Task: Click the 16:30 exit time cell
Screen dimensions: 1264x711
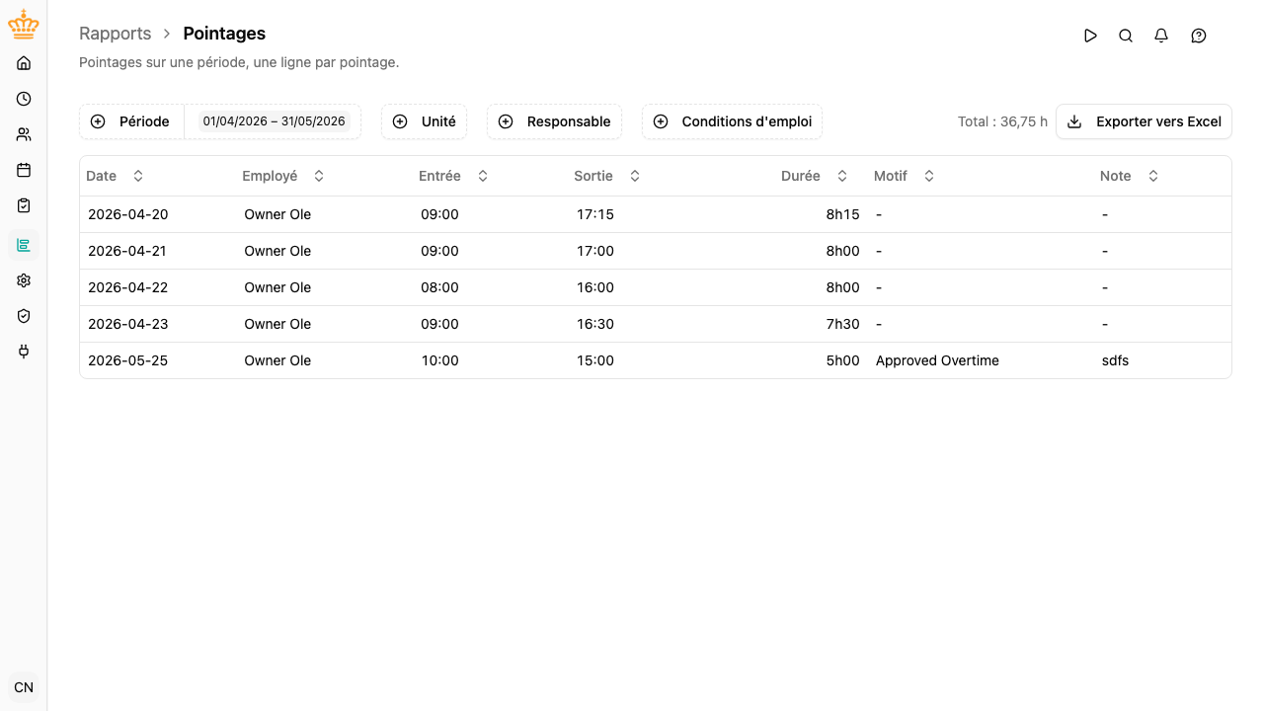Action: (595, 324)
